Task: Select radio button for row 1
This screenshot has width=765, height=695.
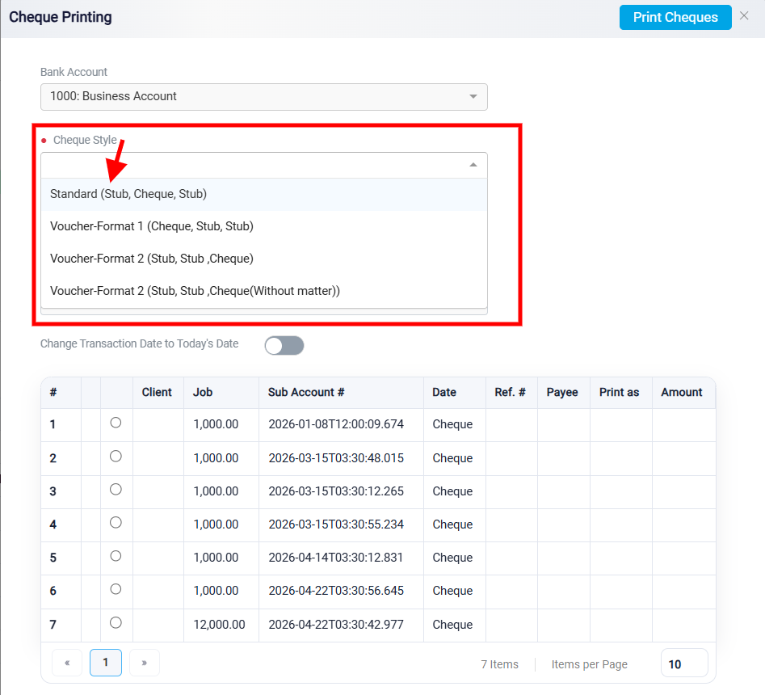Action: click(x=116, y=423)
